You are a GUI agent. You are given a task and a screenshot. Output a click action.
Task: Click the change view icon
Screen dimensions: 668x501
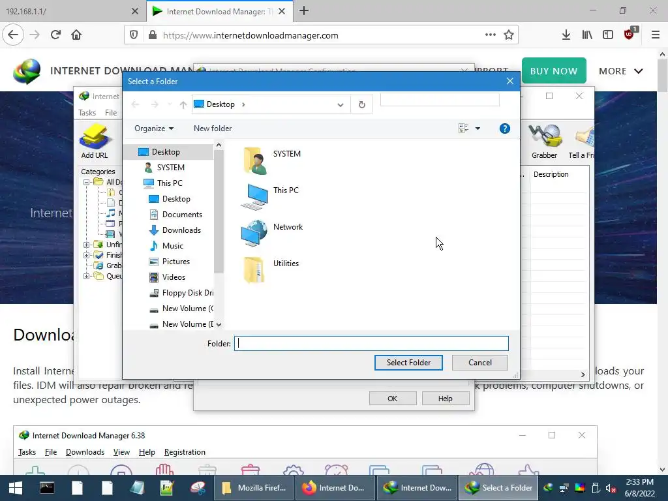(x=464, y=129)
